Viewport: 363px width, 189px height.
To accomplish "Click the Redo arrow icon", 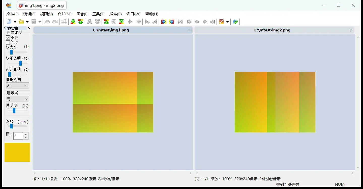I will pos(55,22).
